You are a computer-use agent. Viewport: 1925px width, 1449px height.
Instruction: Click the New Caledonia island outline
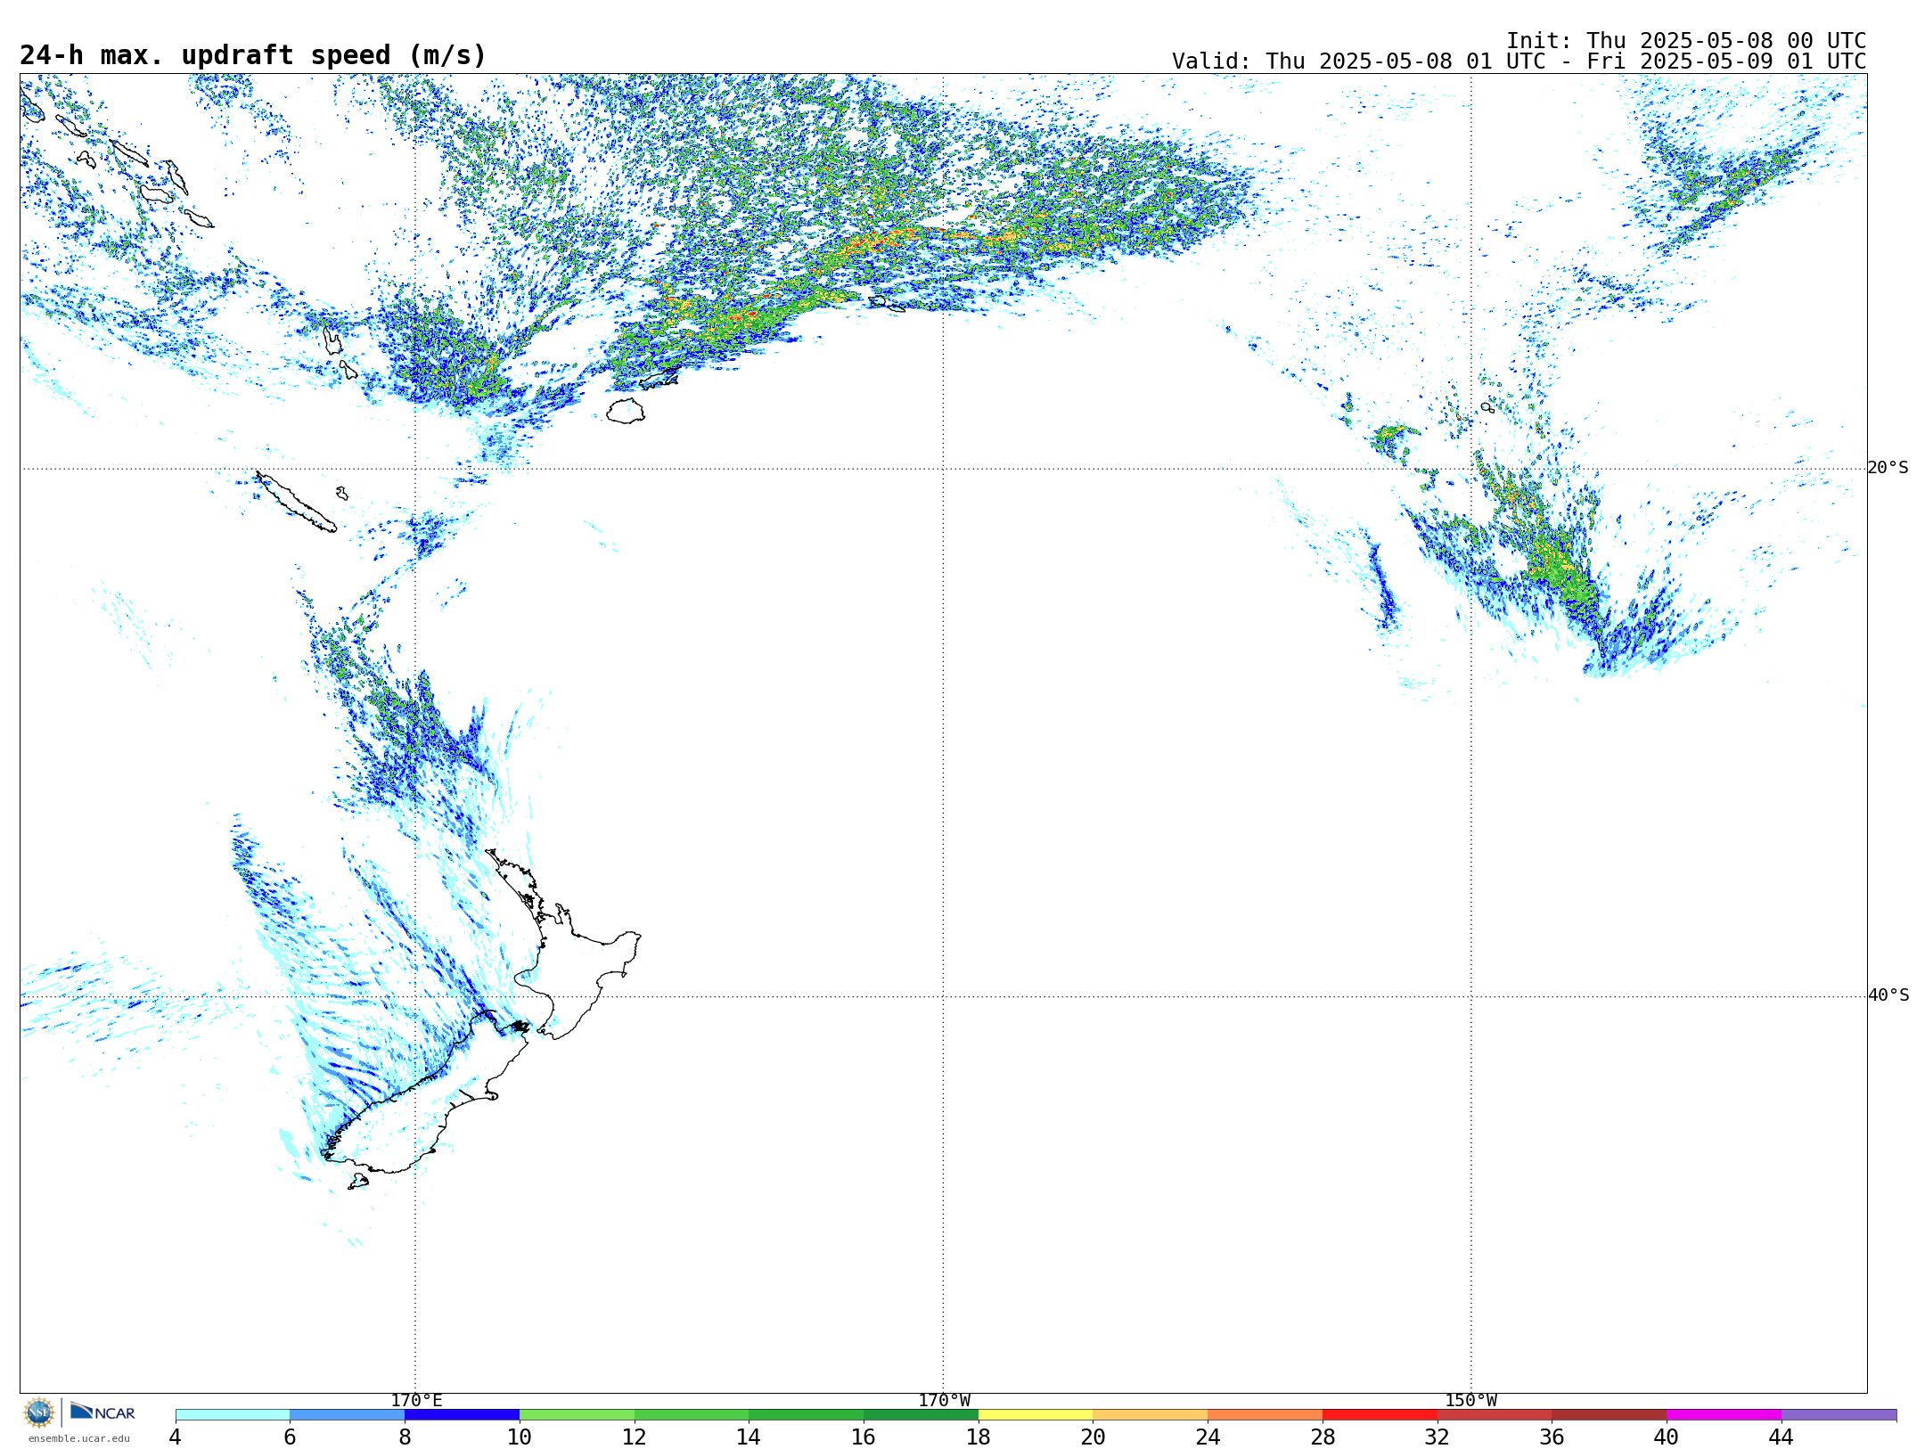pos(296,502)
